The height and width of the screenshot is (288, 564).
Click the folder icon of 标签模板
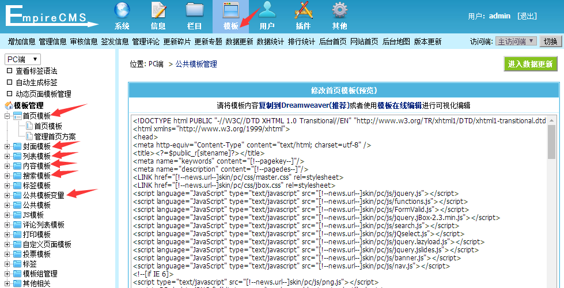pyautogui.click(x=17, y=185)
